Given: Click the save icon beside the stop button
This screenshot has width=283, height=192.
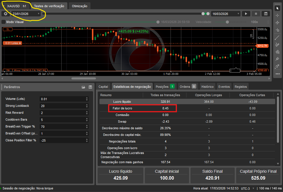Looking at the screenshot, I should pyautogui.click(x=265, y=14).
